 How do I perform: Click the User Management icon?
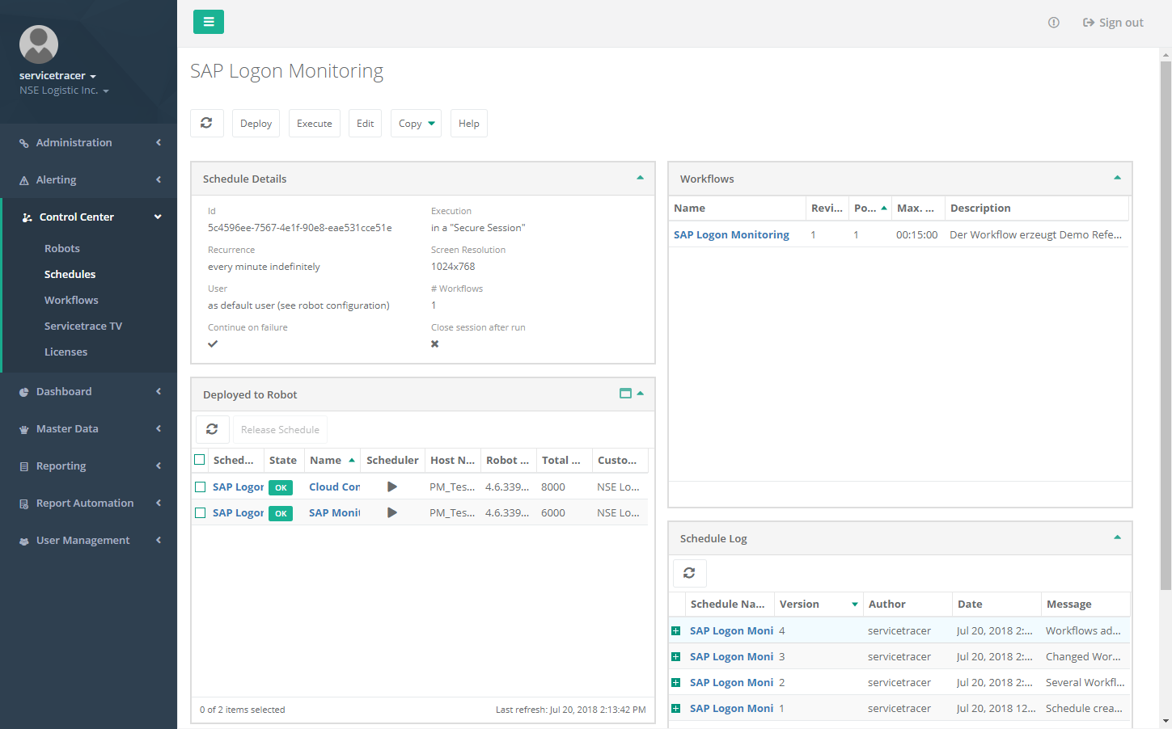[24, 541]
